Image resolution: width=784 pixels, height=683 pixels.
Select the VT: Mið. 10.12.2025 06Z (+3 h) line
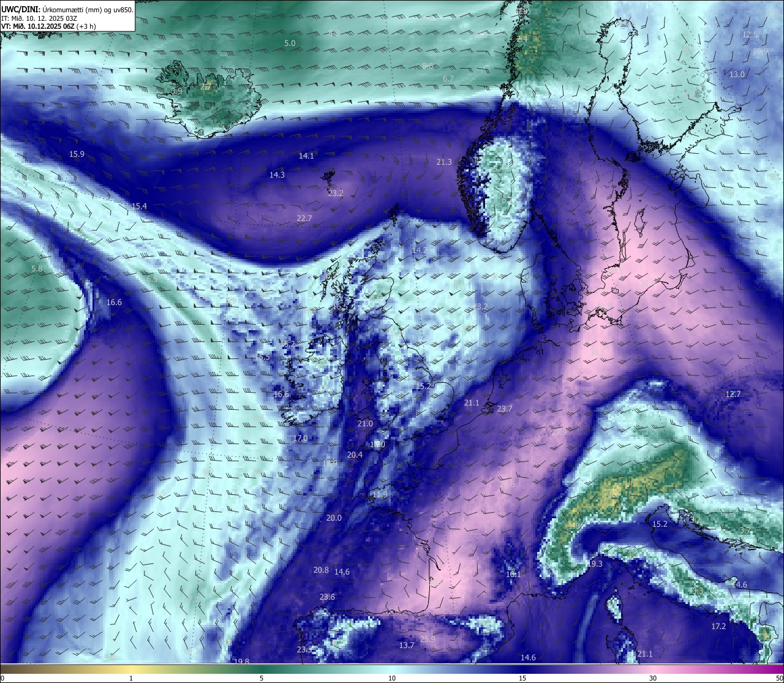[48, 26]
